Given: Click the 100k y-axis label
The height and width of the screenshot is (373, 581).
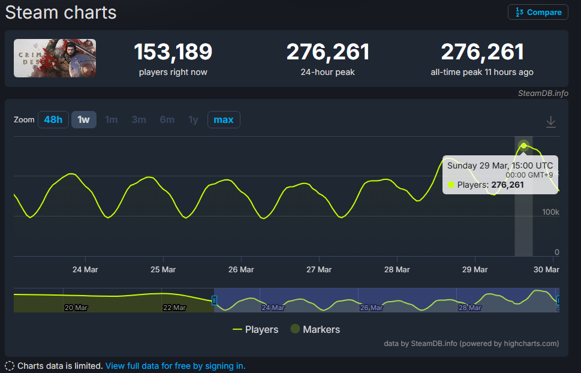Looking at the screenshot, I should 550,212.
